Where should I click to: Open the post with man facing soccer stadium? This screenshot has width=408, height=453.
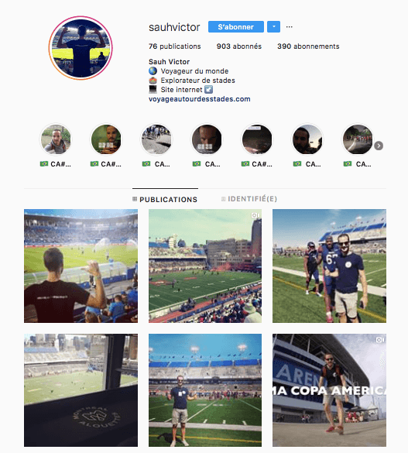tap(81, 266)
